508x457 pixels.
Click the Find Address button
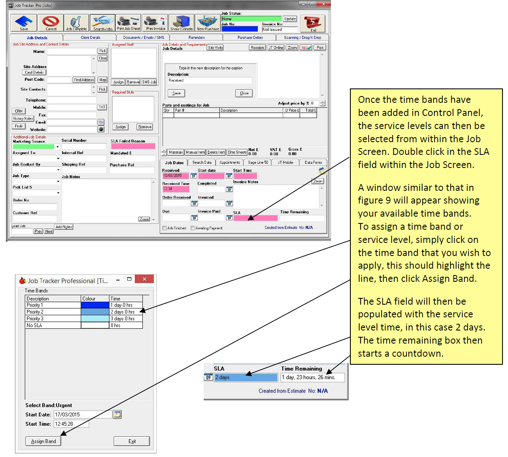coord(84,80)
